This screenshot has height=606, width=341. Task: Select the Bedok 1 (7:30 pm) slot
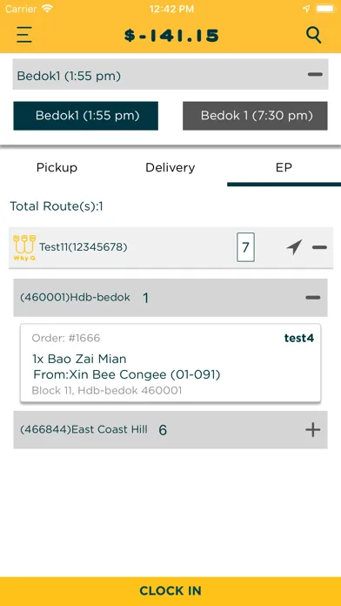pos(255,116)
